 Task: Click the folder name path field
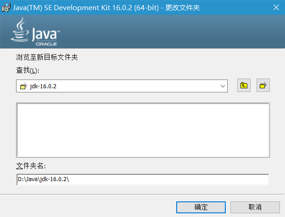tap(143, 179)
